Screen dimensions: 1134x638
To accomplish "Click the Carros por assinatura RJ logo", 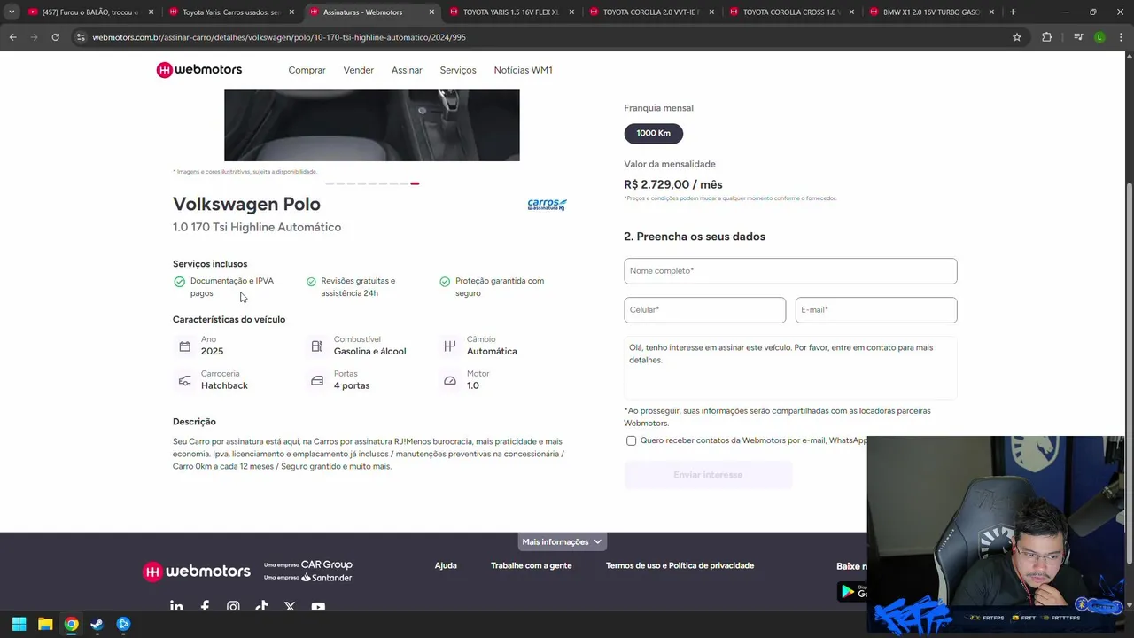I will coord(547,205).
